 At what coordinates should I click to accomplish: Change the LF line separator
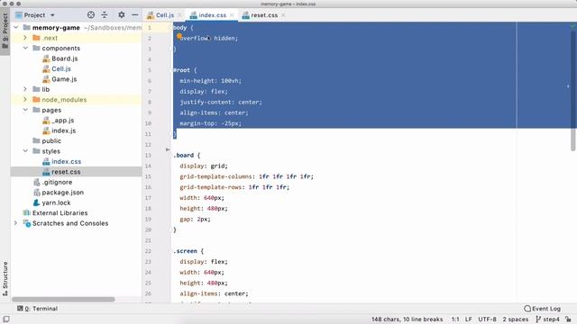point(469,319)
